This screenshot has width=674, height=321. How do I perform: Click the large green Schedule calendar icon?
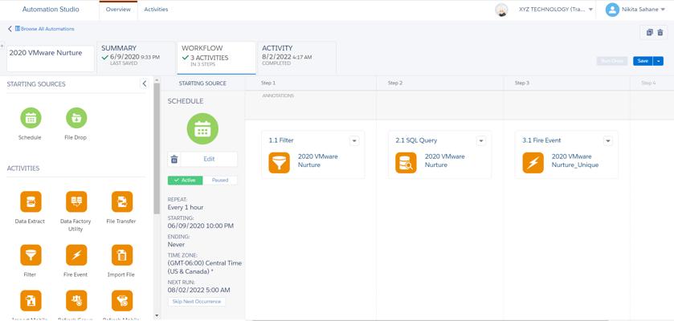coord(202,128)
